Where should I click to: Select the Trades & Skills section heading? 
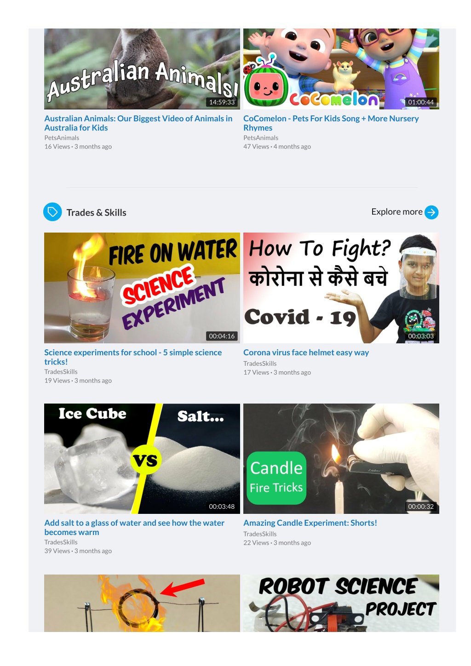pos(96,212)
